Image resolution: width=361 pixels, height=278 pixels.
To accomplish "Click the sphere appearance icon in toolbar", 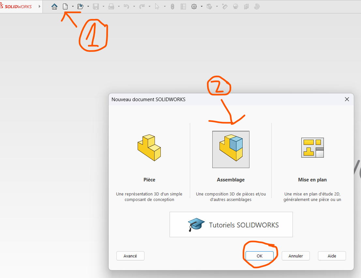I will click(x=235, y=7).
